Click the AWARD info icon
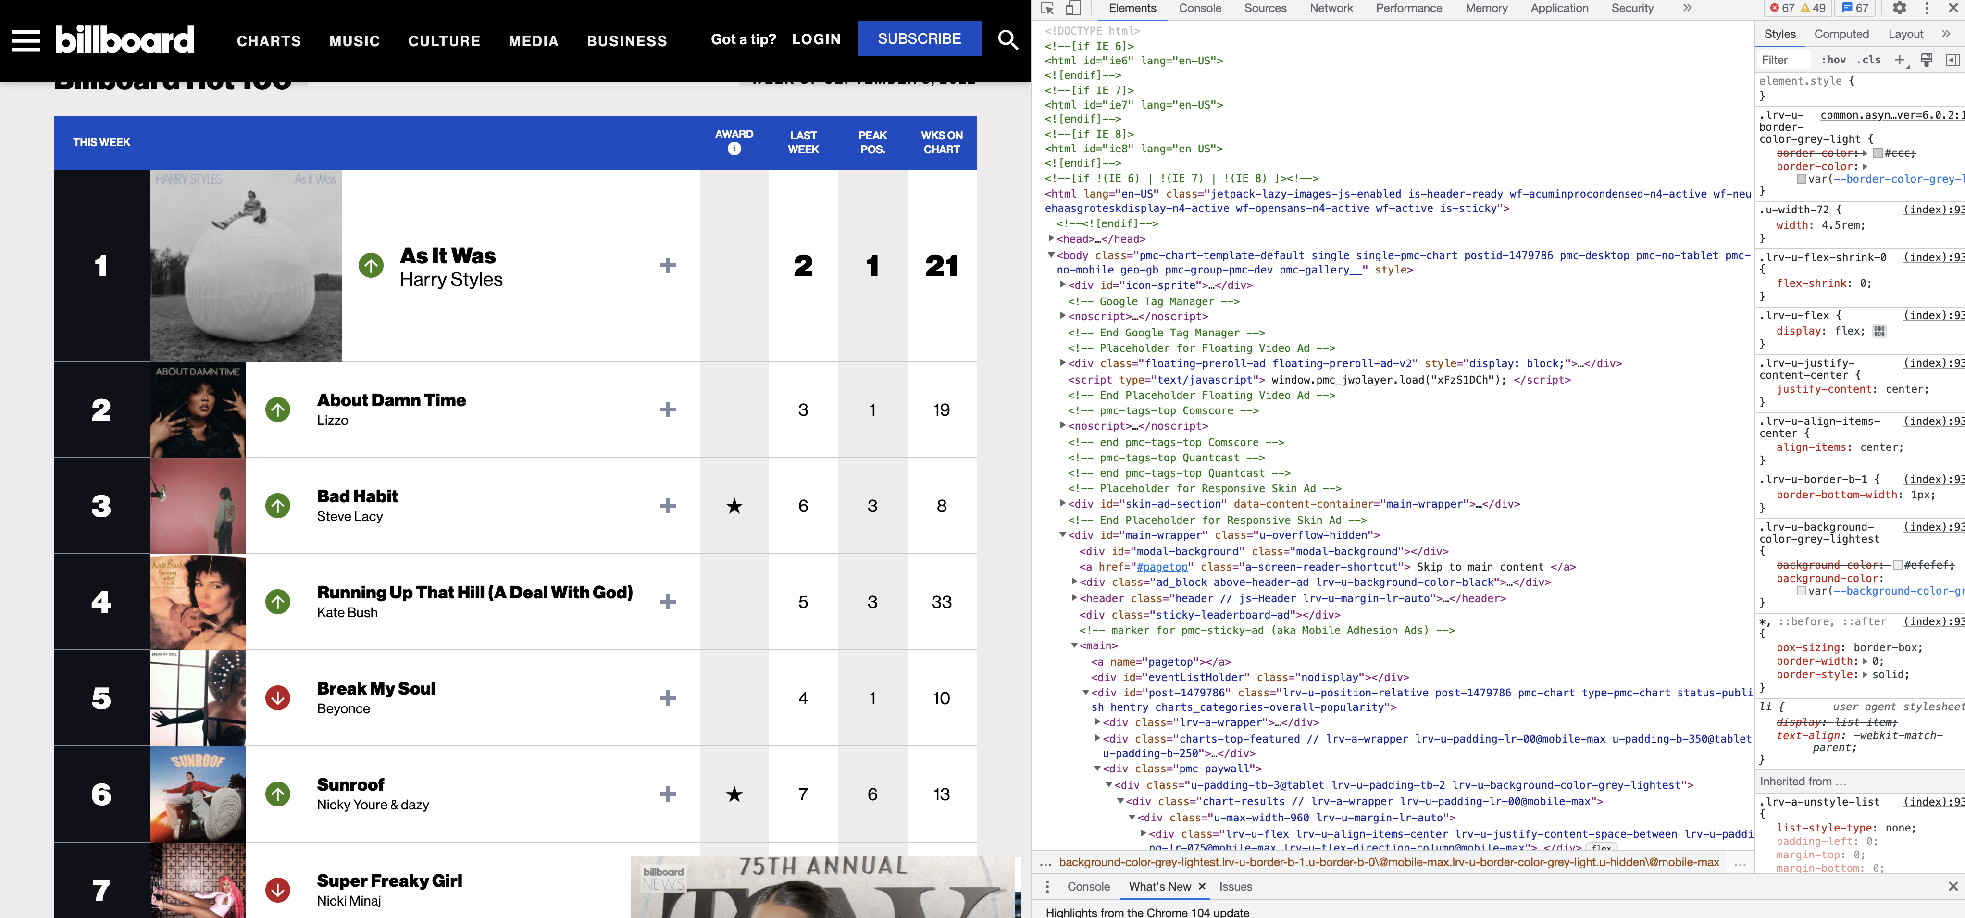Viewport: 1965px width, 918px height. [x=734, y=149]
